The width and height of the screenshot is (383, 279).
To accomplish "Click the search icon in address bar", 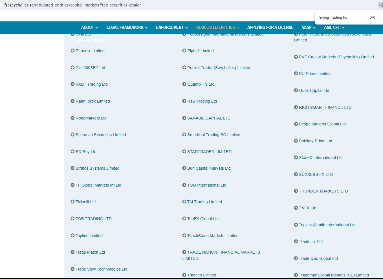I will point(380,5).
